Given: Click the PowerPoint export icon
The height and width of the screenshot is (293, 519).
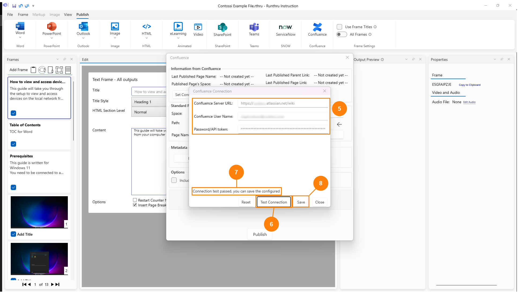Looking at the screenshot, I should click(51, 27).
